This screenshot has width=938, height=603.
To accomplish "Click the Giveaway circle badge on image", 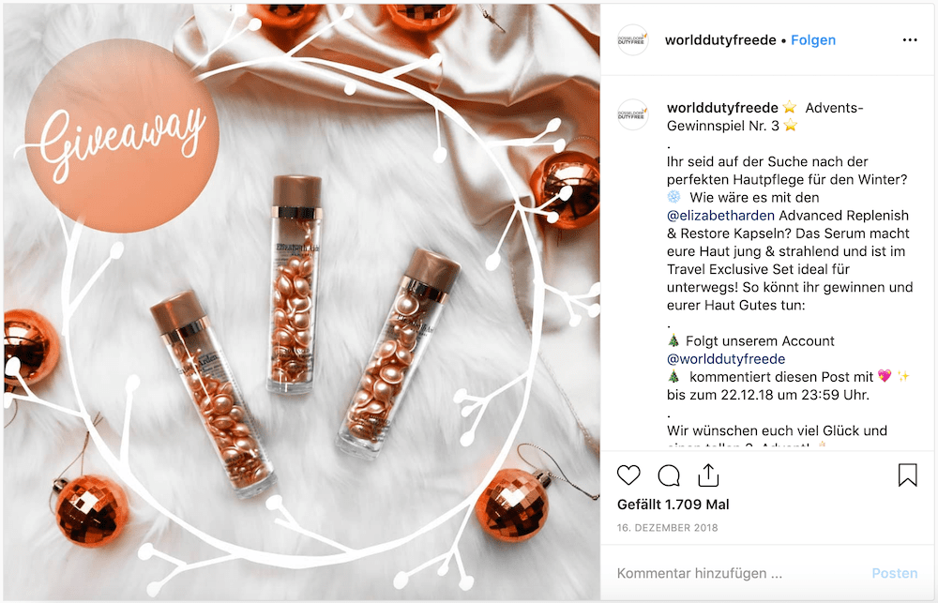I will tap(121, 136).
